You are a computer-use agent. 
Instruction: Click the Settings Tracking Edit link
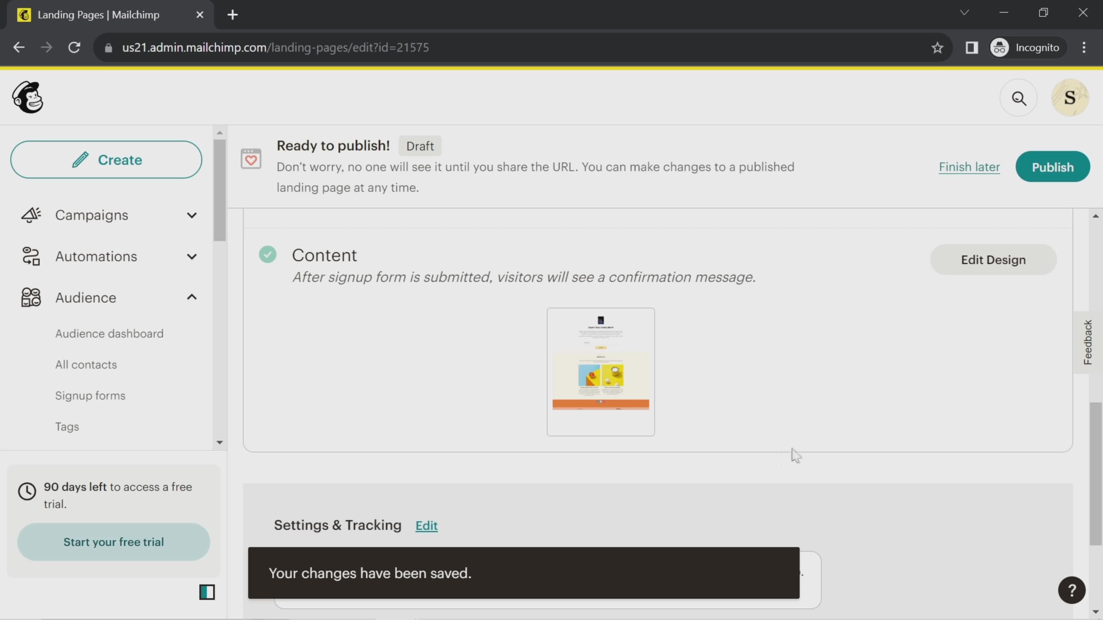point(427,525)
